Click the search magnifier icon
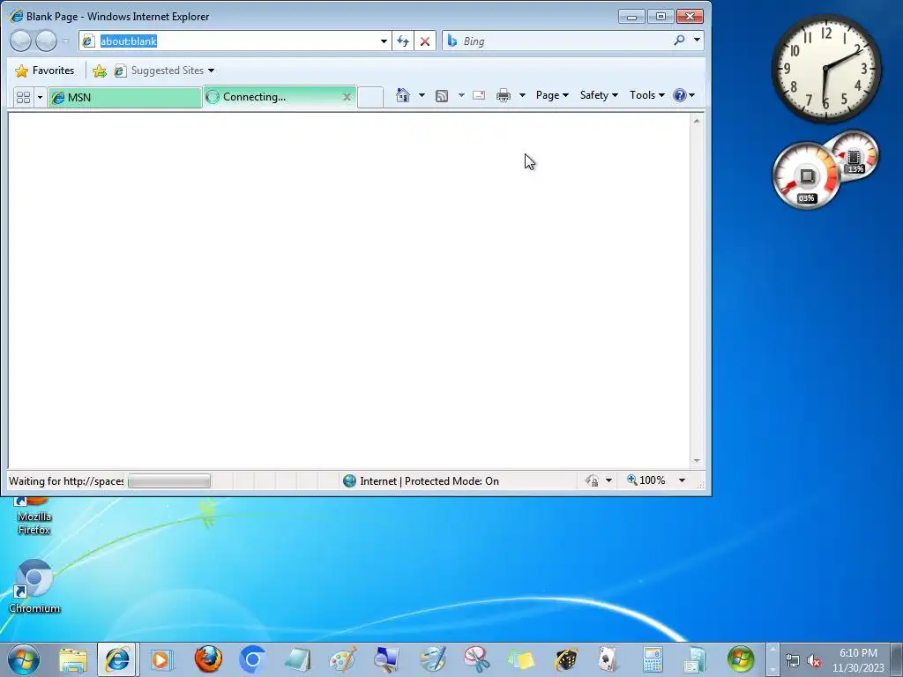The width and height of the screenshot is (903, 677). pos(680,41)
